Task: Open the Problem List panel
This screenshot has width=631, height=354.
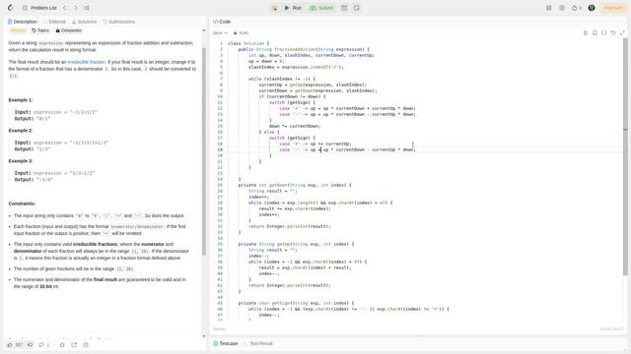Action: (39, 8)
